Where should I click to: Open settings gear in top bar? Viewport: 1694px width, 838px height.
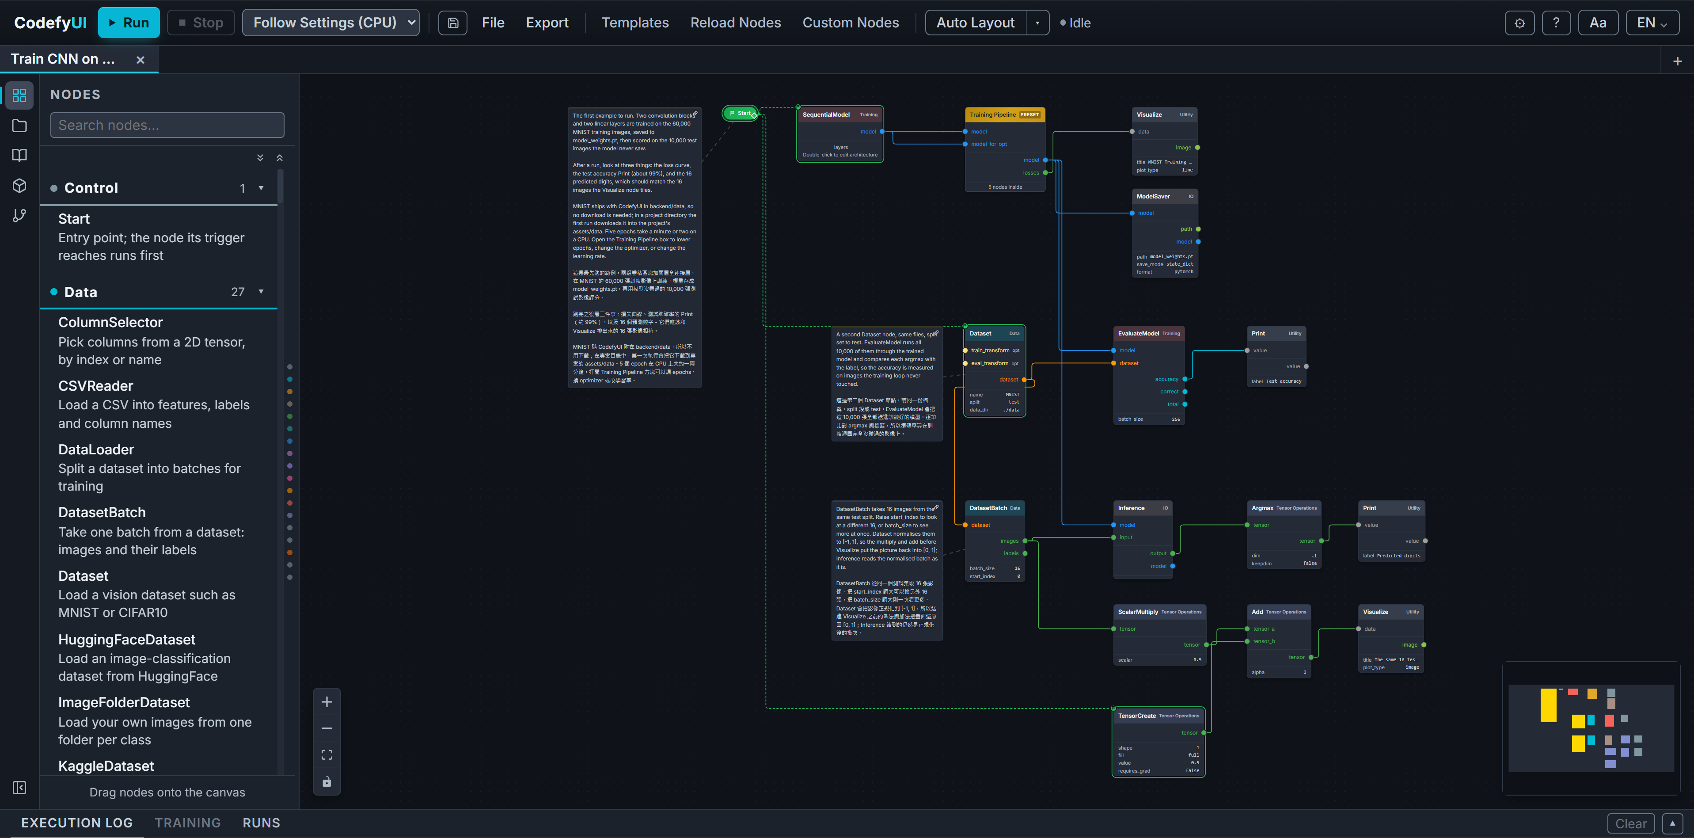(x=1519, y=23)
